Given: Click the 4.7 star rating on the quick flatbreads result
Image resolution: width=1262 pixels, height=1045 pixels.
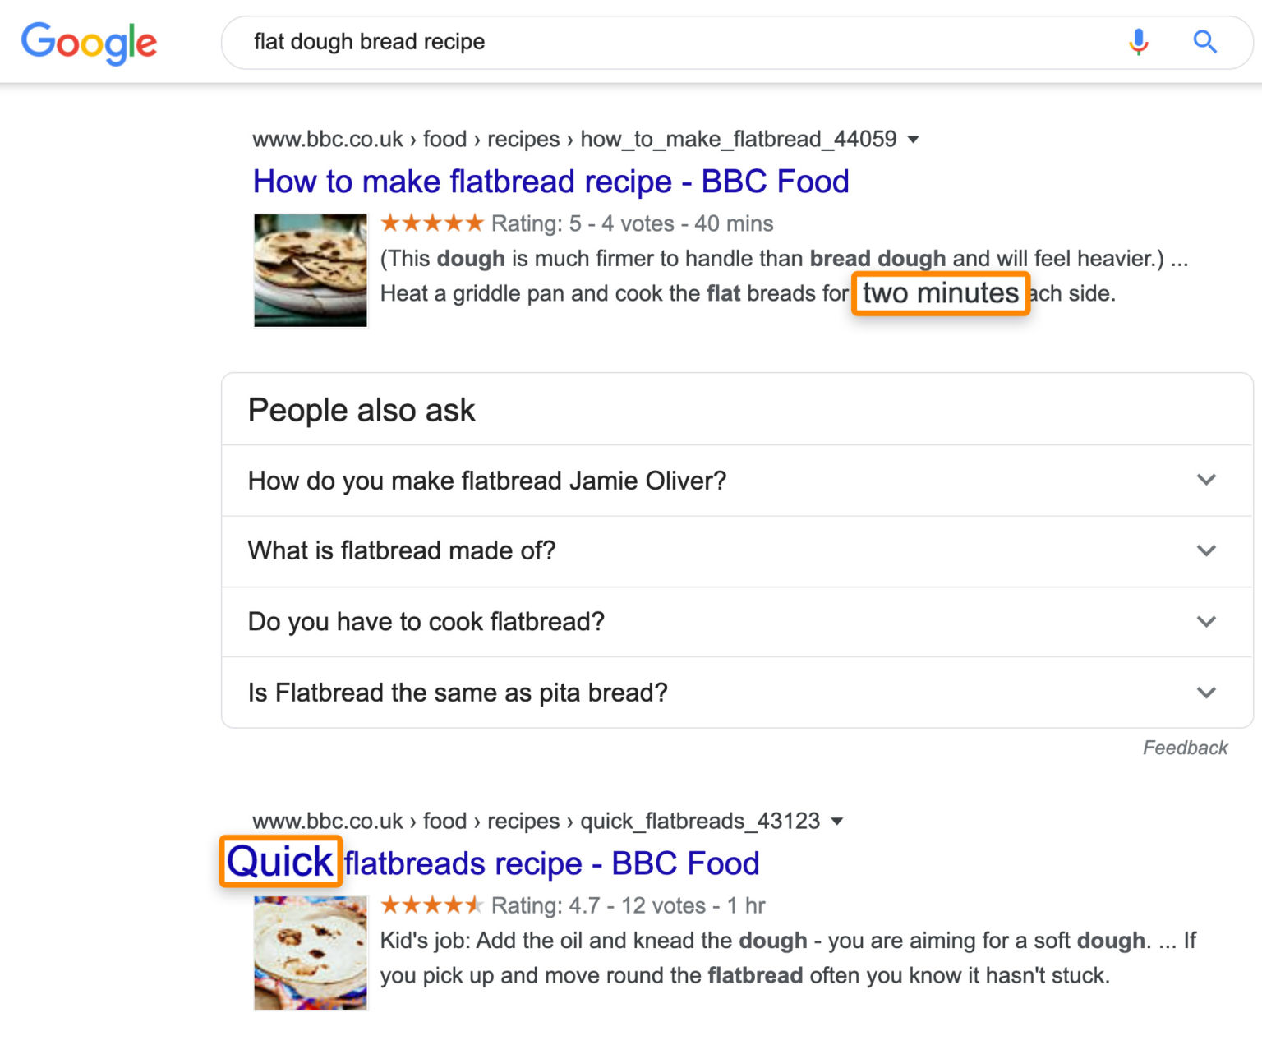Looking at the screenshot, I should (432, 905).
